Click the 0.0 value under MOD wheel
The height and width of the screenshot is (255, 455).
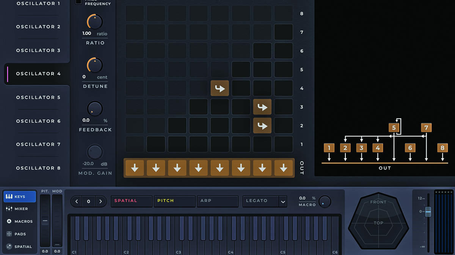(57, 251)
